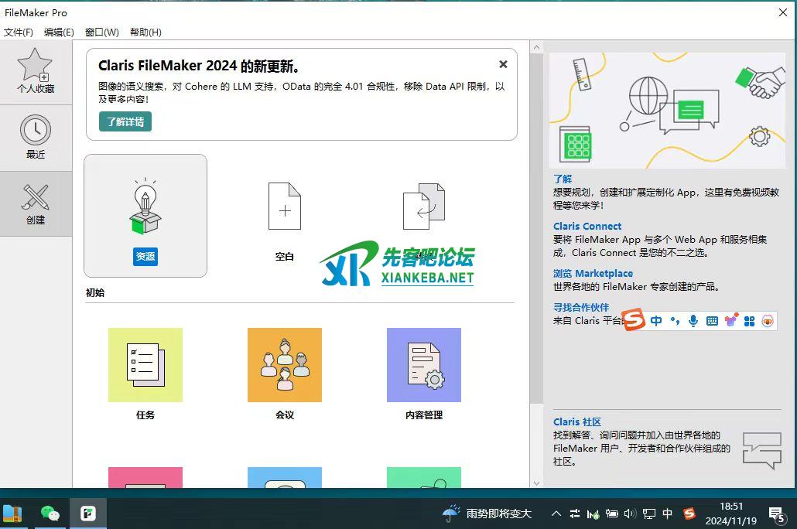Click the 了解详情 button
The image size is (797, 529).
pyautogui.click(x=125, y=121)
